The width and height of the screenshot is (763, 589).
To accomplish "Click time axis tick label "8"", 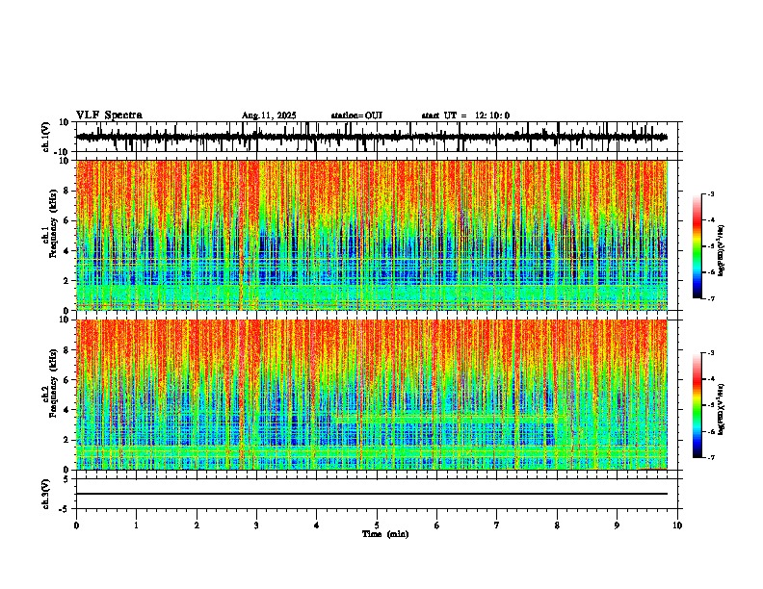I will click(557, 525).
